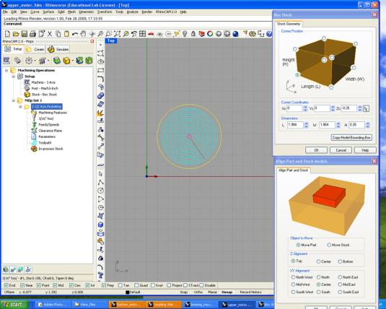This screenshot has height=309, width=386.
Task: Enable the Quad osnap checkbox
Action: point(136,285)
